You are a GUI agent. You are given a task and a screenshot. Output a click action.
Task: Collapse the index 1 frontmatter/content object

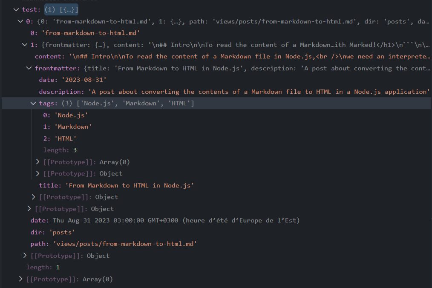pos(25,45)
